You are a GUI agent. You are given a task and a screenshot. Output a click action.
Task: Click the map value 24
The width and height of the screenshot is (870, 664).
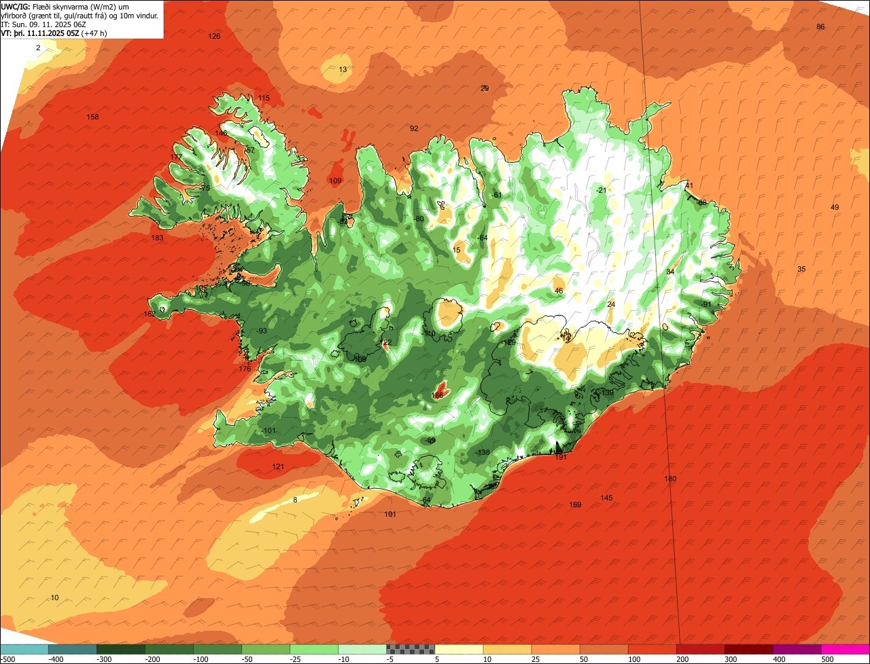pos(611,304)
